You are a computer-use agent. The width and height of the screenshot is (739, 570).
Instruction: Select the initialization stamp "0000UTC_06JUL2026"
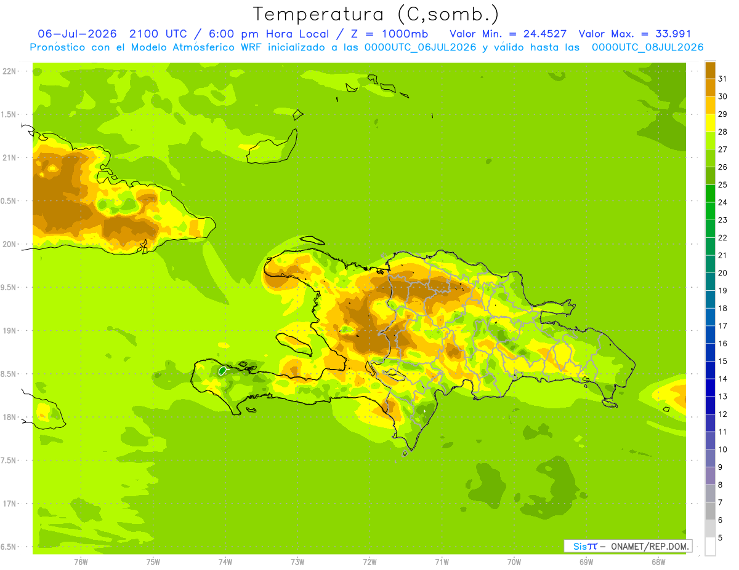421,47
